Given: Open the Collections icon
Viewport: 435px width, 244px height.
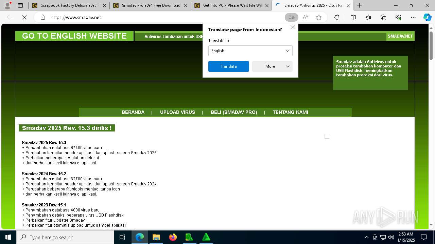Looking at the screenshot, I should tap(383, 17).
